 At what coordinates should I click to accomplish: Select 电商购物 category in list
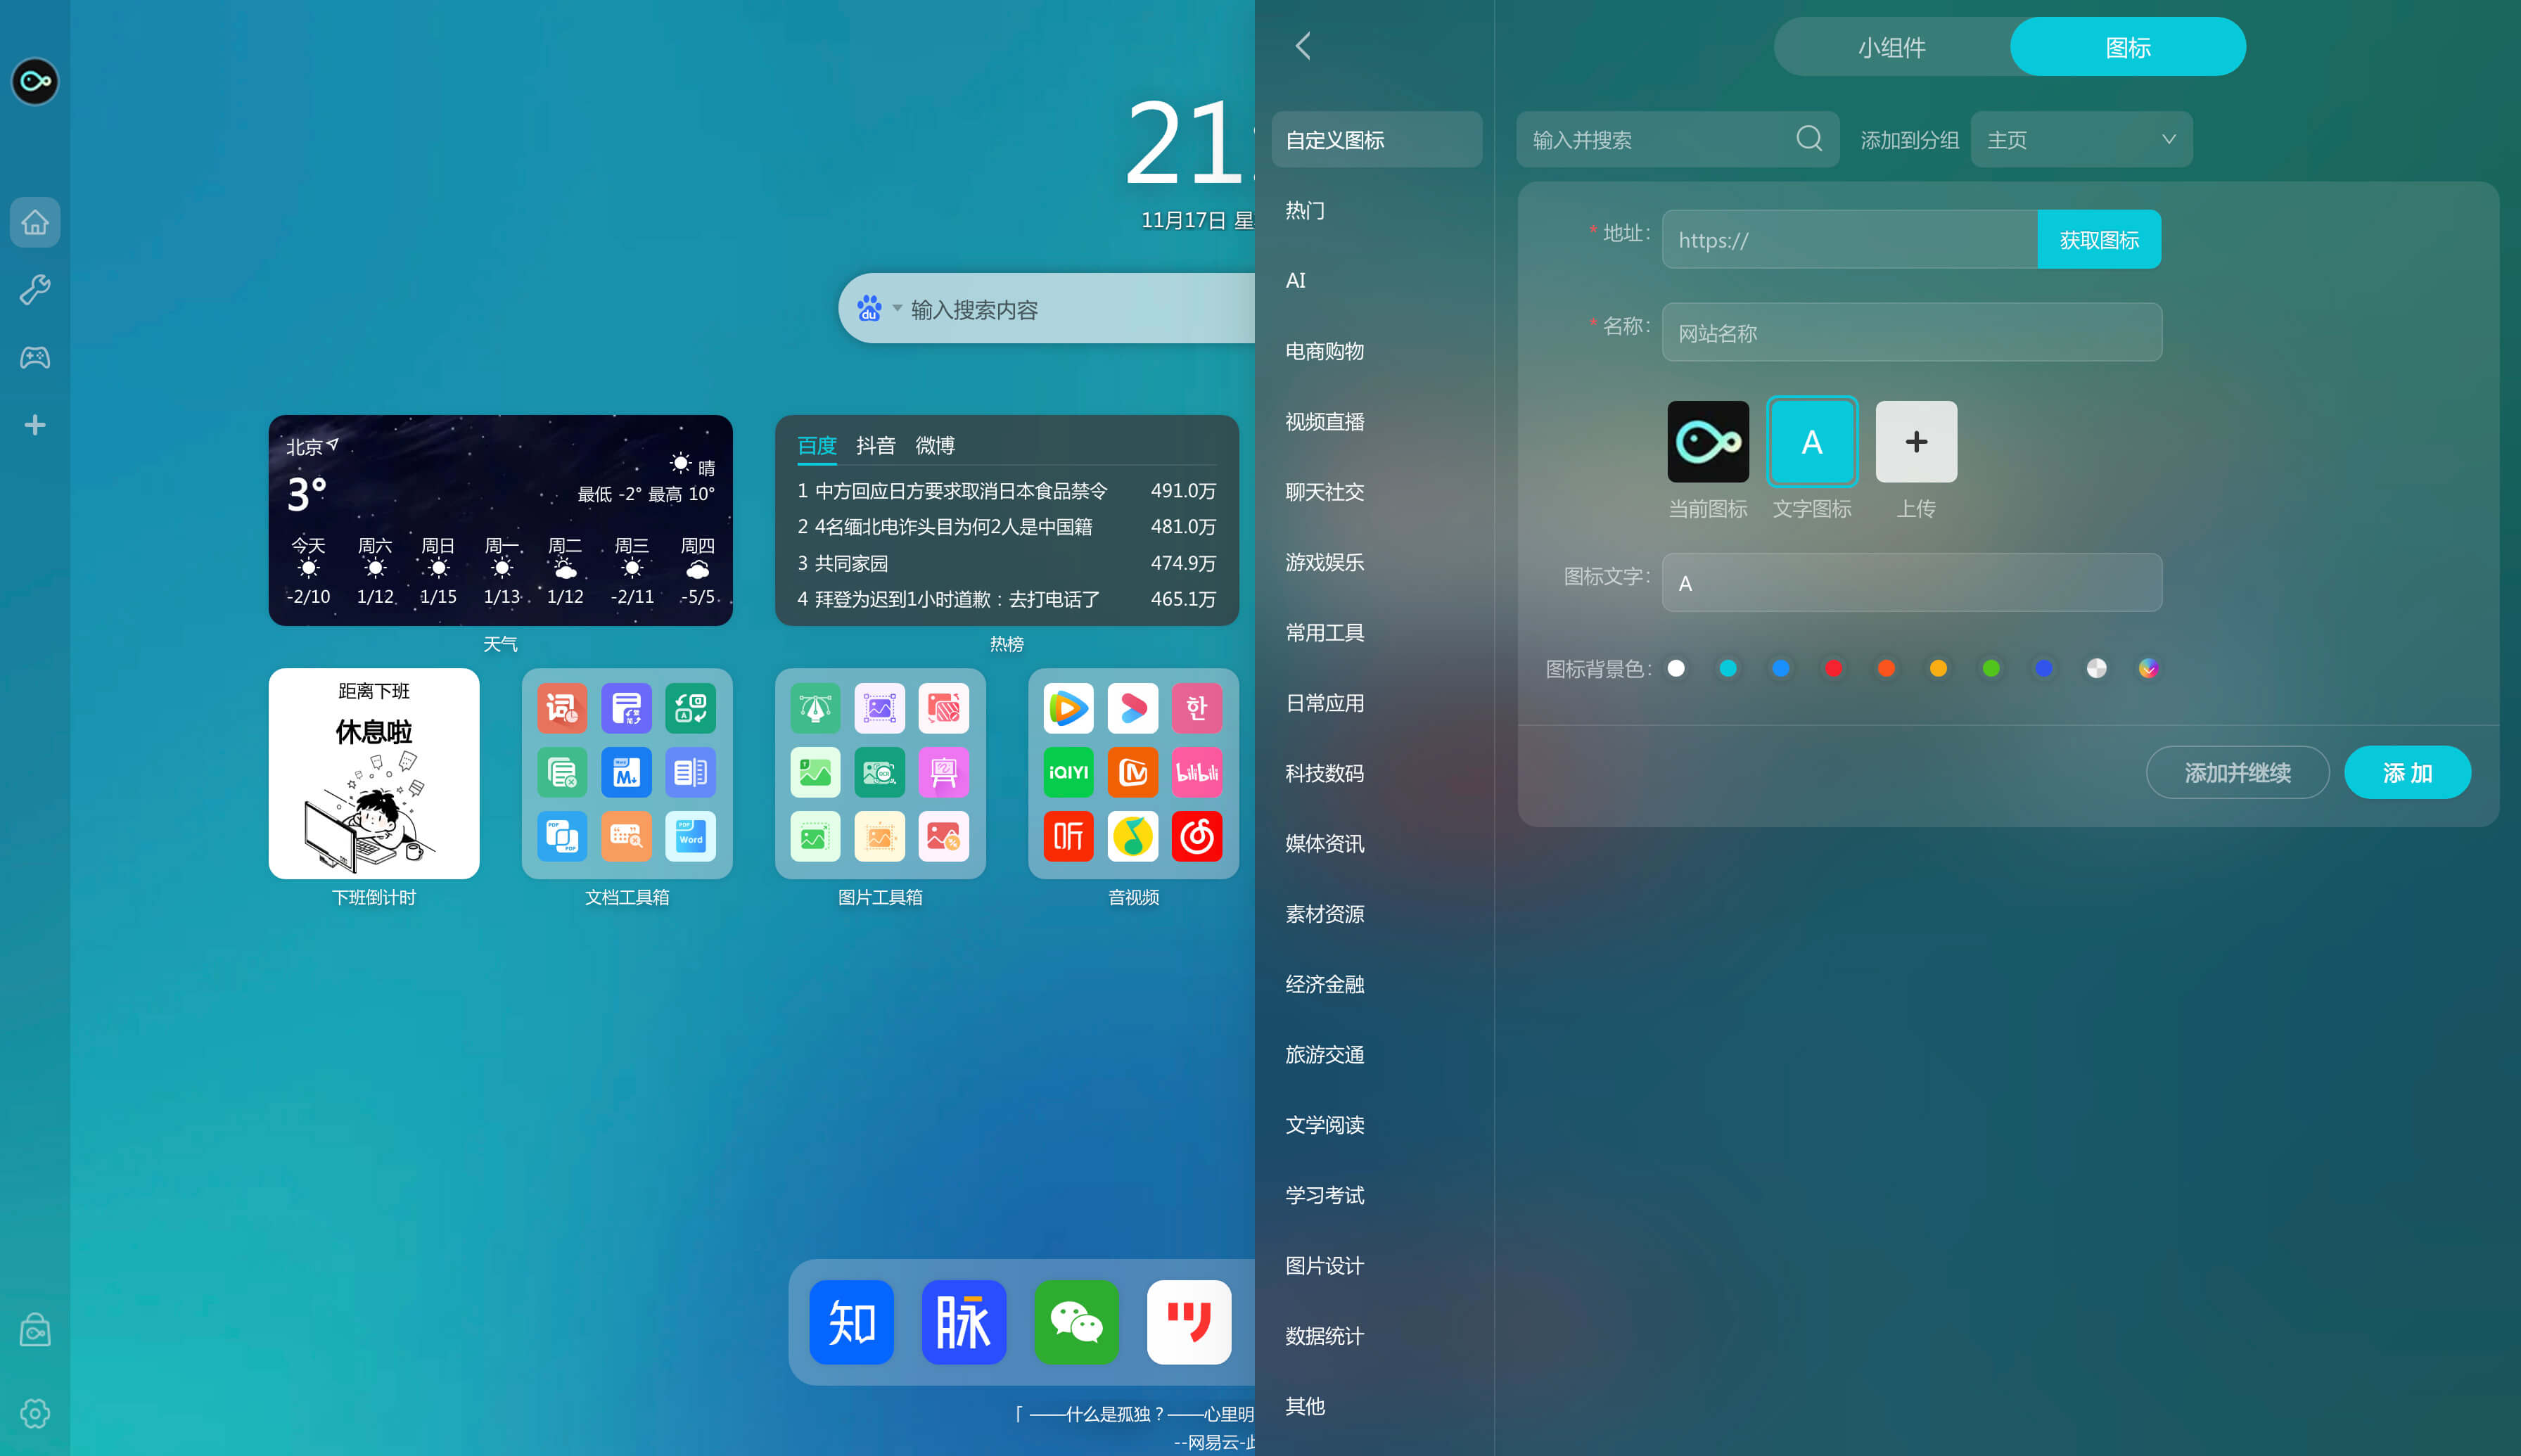point(1324,351)
